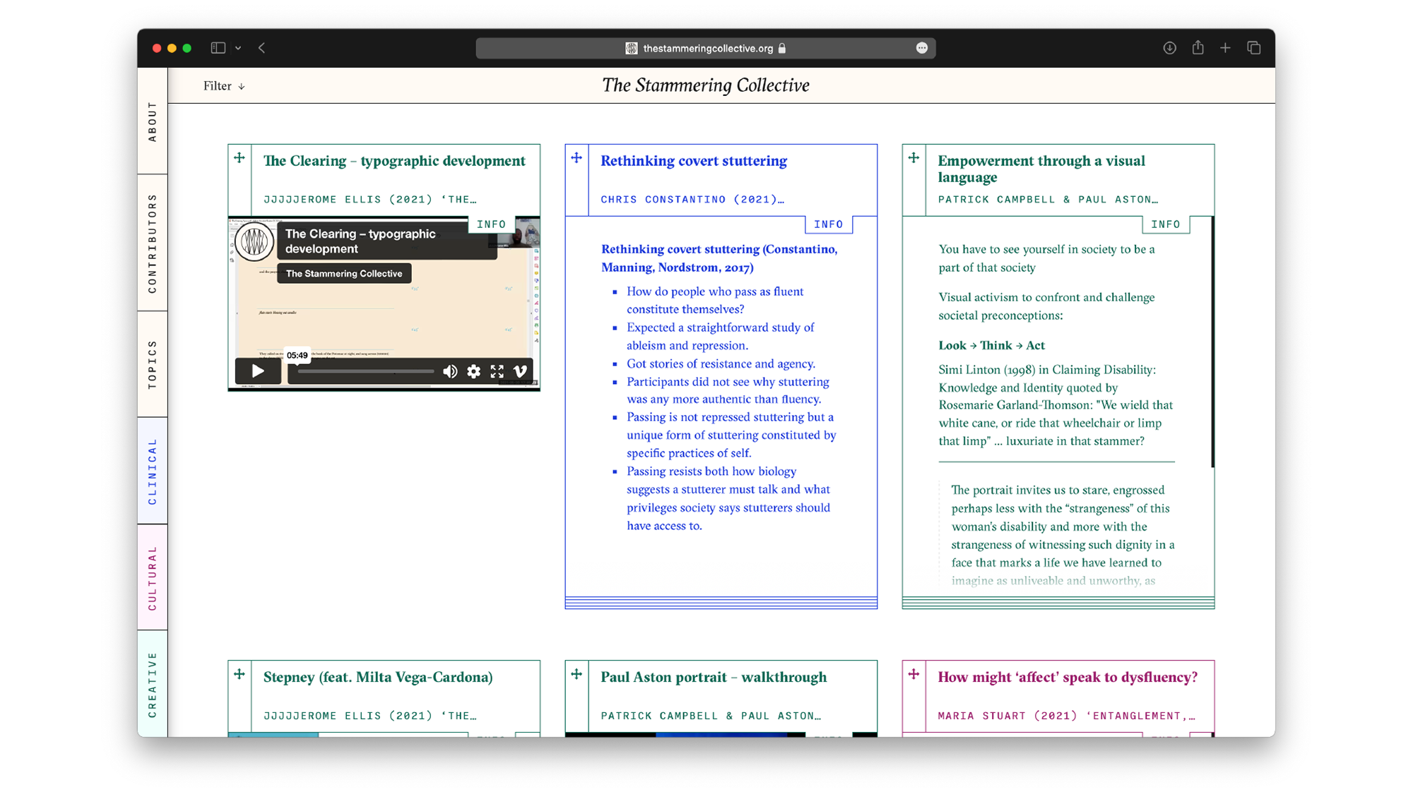
Task: Click the video progress bar
Action: point(365,371)
